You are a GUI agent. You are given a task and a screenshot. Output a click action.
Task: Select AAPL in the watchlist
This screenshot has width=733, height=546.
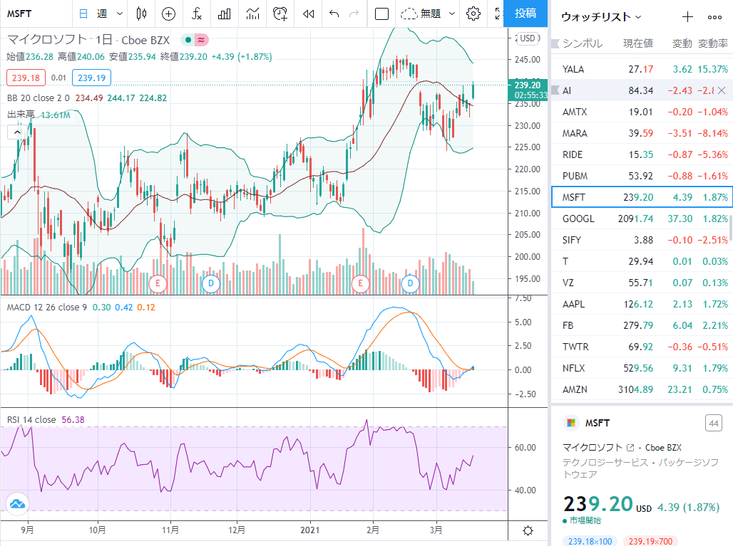tap(642, 304)
